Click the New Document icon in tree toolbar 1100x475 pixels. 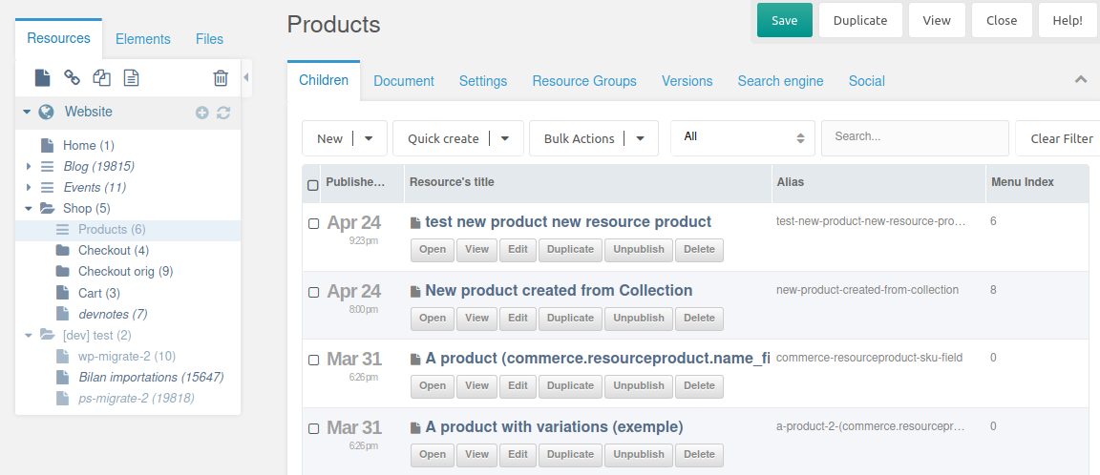click(42, 78)
